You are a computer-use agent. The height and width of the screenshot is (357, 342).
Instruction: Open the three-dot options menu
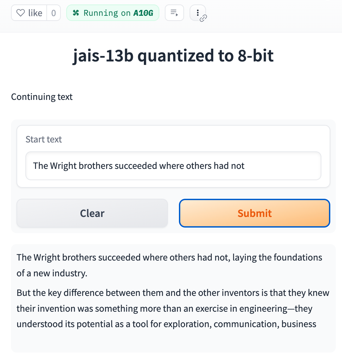[x=198, y=13]
